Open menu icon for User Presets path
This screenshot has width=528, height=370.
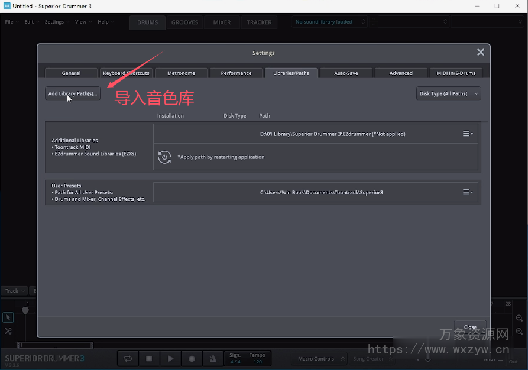(467, 193)
